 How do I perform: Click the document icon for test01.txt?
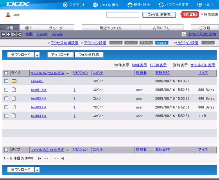[x=14, y=89]
